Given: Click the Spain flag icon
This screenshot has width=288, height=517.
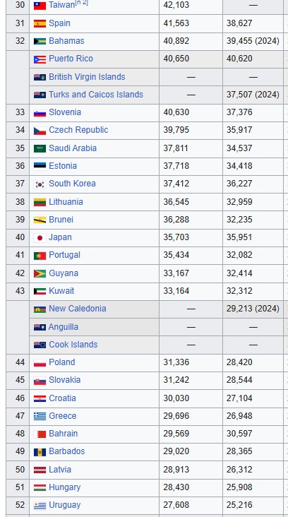Looking at the screenshot, I should [x=40, y=24].
